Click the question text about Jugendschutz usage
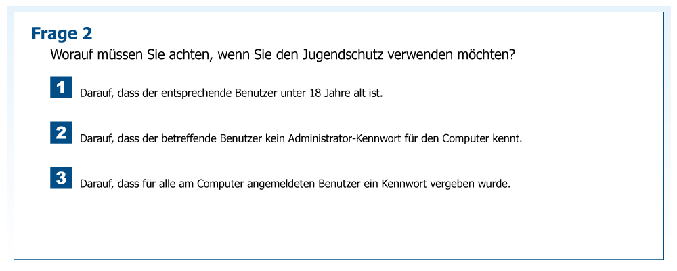The width and height of the screenshot is (677, 271). click(x=283, y=55)
